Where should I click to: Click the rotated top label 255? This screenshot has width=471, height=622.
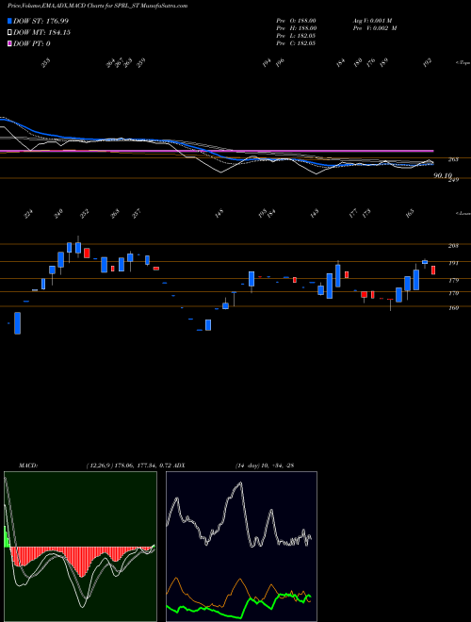pyautogui.click(x=46, y=63)
